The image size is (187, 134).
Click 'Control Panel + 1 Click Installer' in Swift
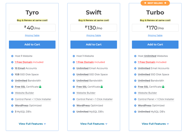pyautogui.click(x=95, y=99)
